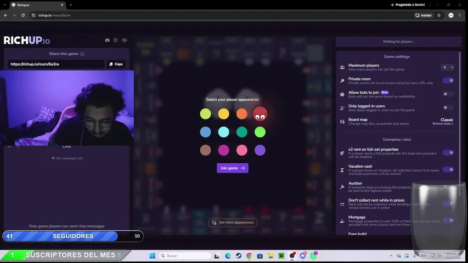Open a new browser tab
468x263 pixels.
(71, 5)
